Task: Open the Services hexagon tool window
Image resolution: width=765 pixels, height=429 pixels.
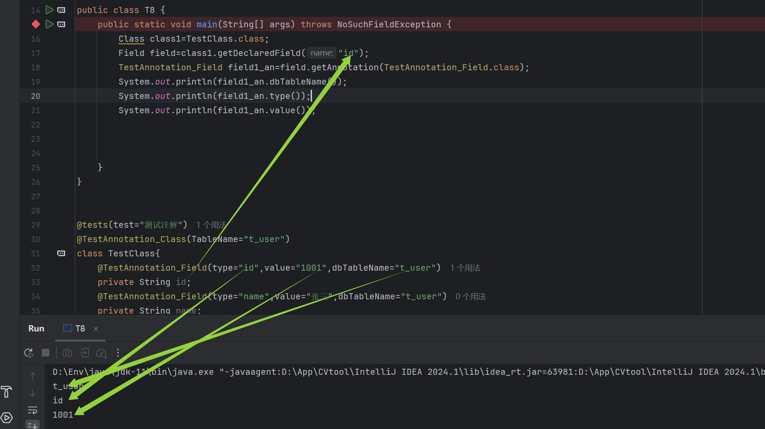Action: click(7, 418)
